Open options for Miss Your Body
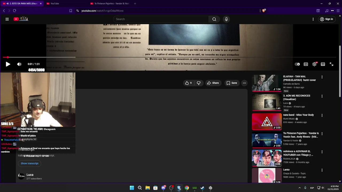Viewport: 342px width, 192px height. click(x=322, y=115)
